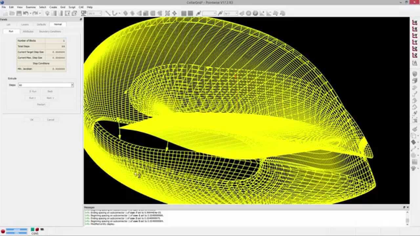
Task: Click the light bulb toolbar icon
Action: (47, 13)
